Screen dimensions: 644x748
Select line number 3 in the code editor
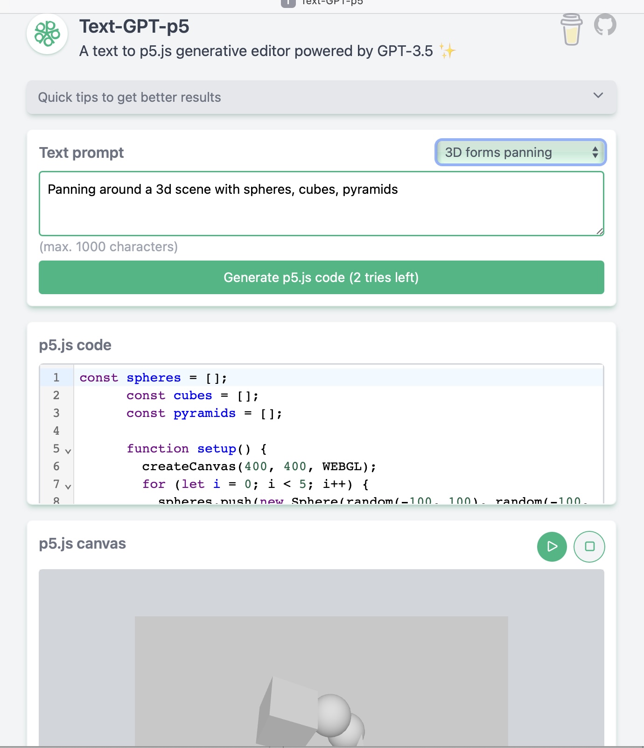tap(56, 413)
